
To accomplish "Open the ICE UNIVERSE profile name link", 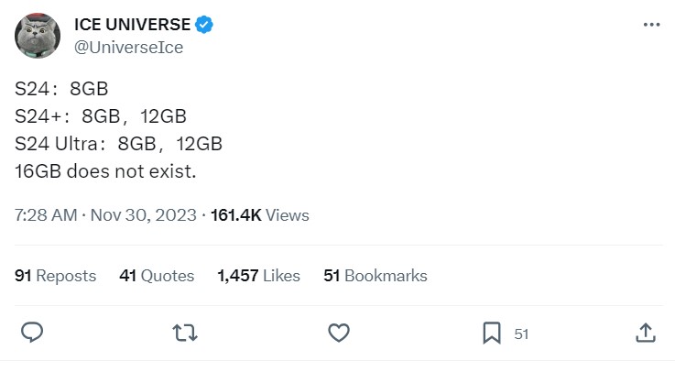I will pos(132,25).
